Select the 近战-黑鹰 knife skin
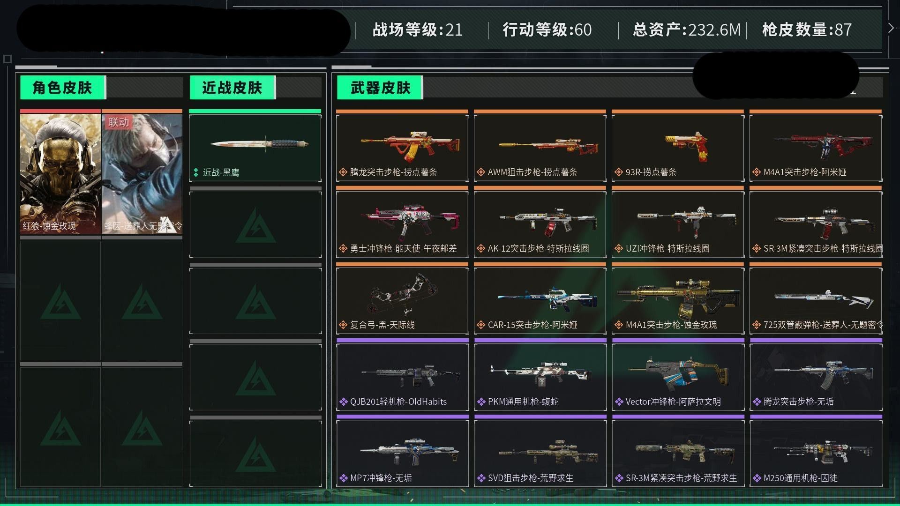Screen dimensions: 900x506 pos(255,148)
